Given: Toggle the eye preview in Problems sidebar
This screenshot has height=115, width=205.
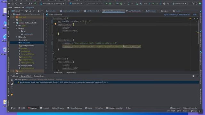Looking at the screenshot, I should click(12, 80).
